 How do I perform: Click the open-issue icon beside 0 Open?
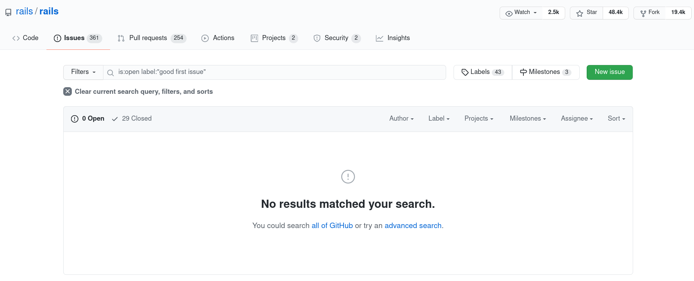pos(75,119)
